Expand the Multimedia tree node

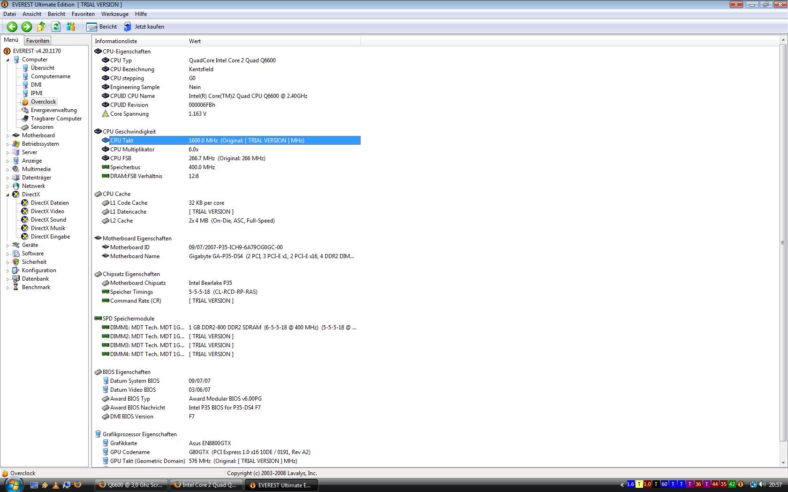tap(8, 170)
